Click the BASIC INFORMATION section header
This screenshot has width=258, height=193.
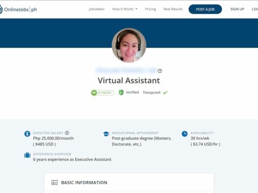(84, 182)
